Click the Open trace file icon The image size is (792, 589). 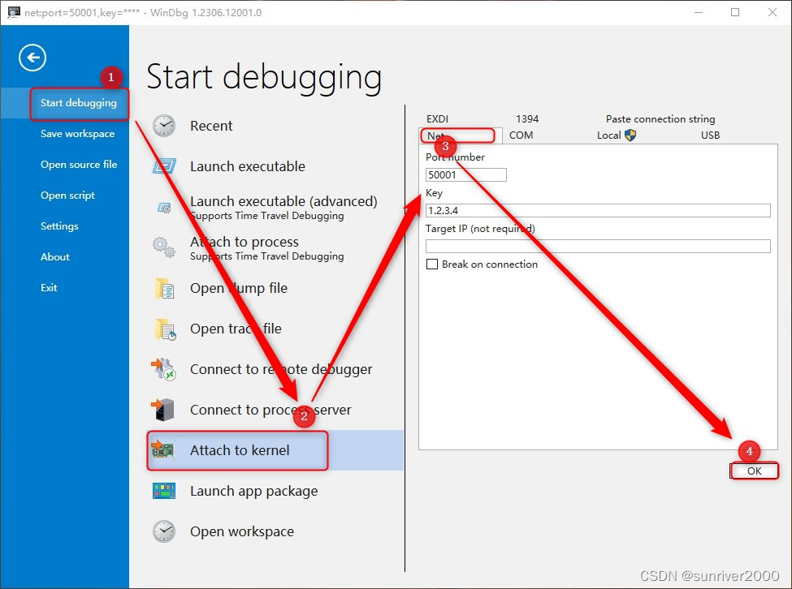(x=165, y=329)
